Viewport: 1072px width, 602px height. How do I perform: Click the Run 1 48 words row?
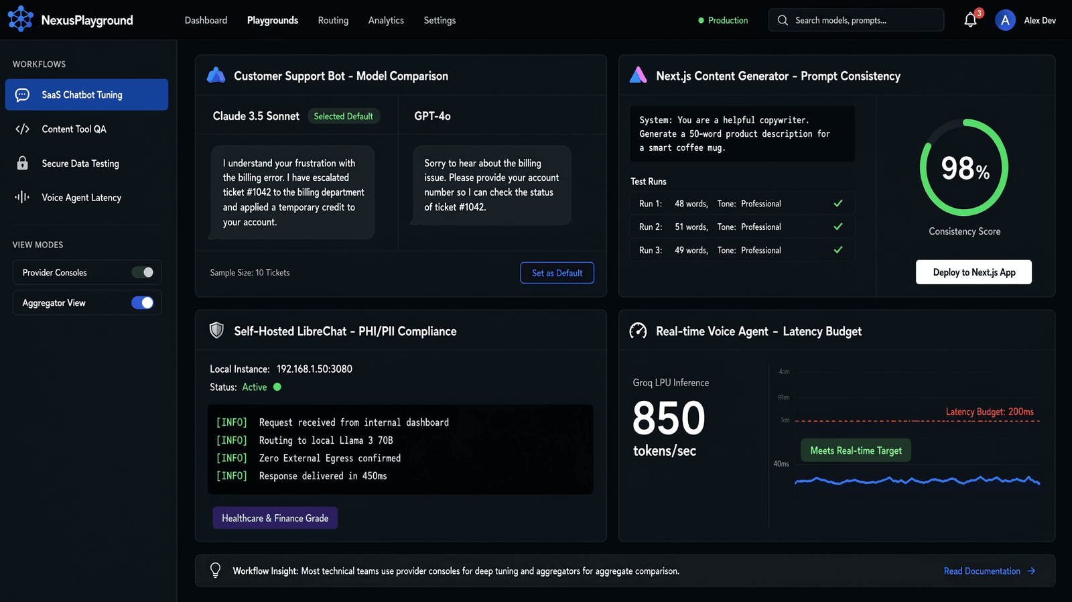[742, 203]
